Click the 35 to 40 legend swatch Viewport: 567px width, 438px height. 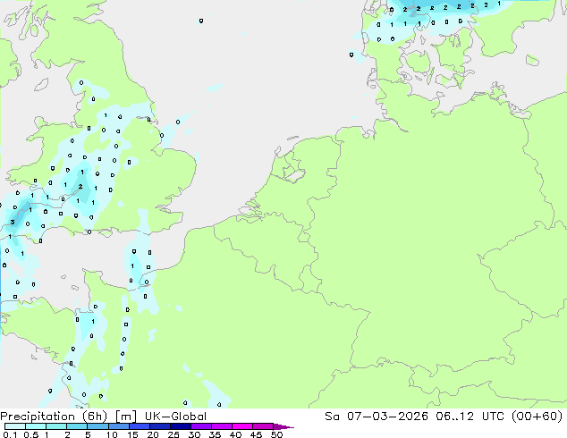(221, 426)
